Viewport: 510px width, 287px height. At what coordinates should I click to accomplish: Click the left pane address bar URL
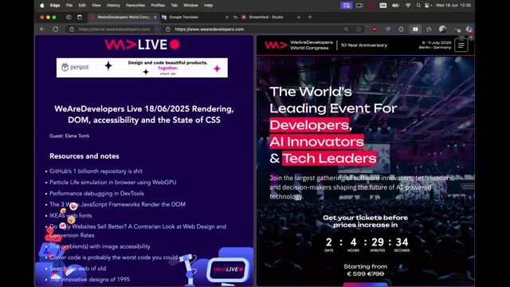pos(114,29)
